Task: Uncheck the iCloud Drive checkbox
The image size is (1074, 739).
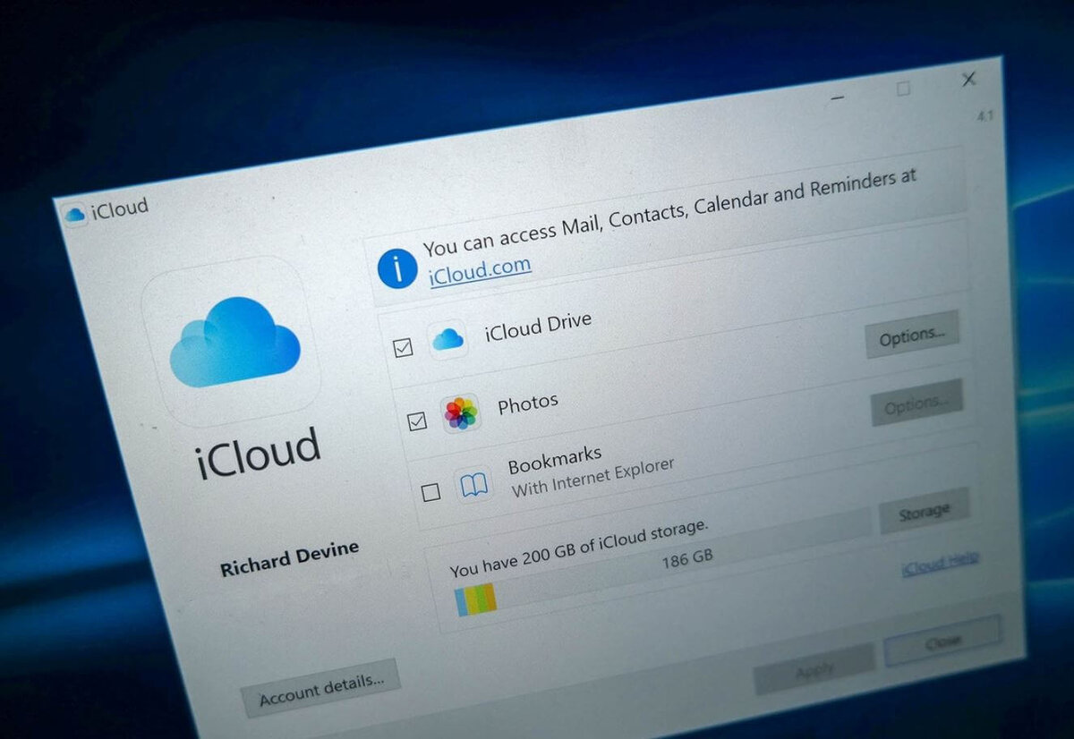Action: coord(404,346)
